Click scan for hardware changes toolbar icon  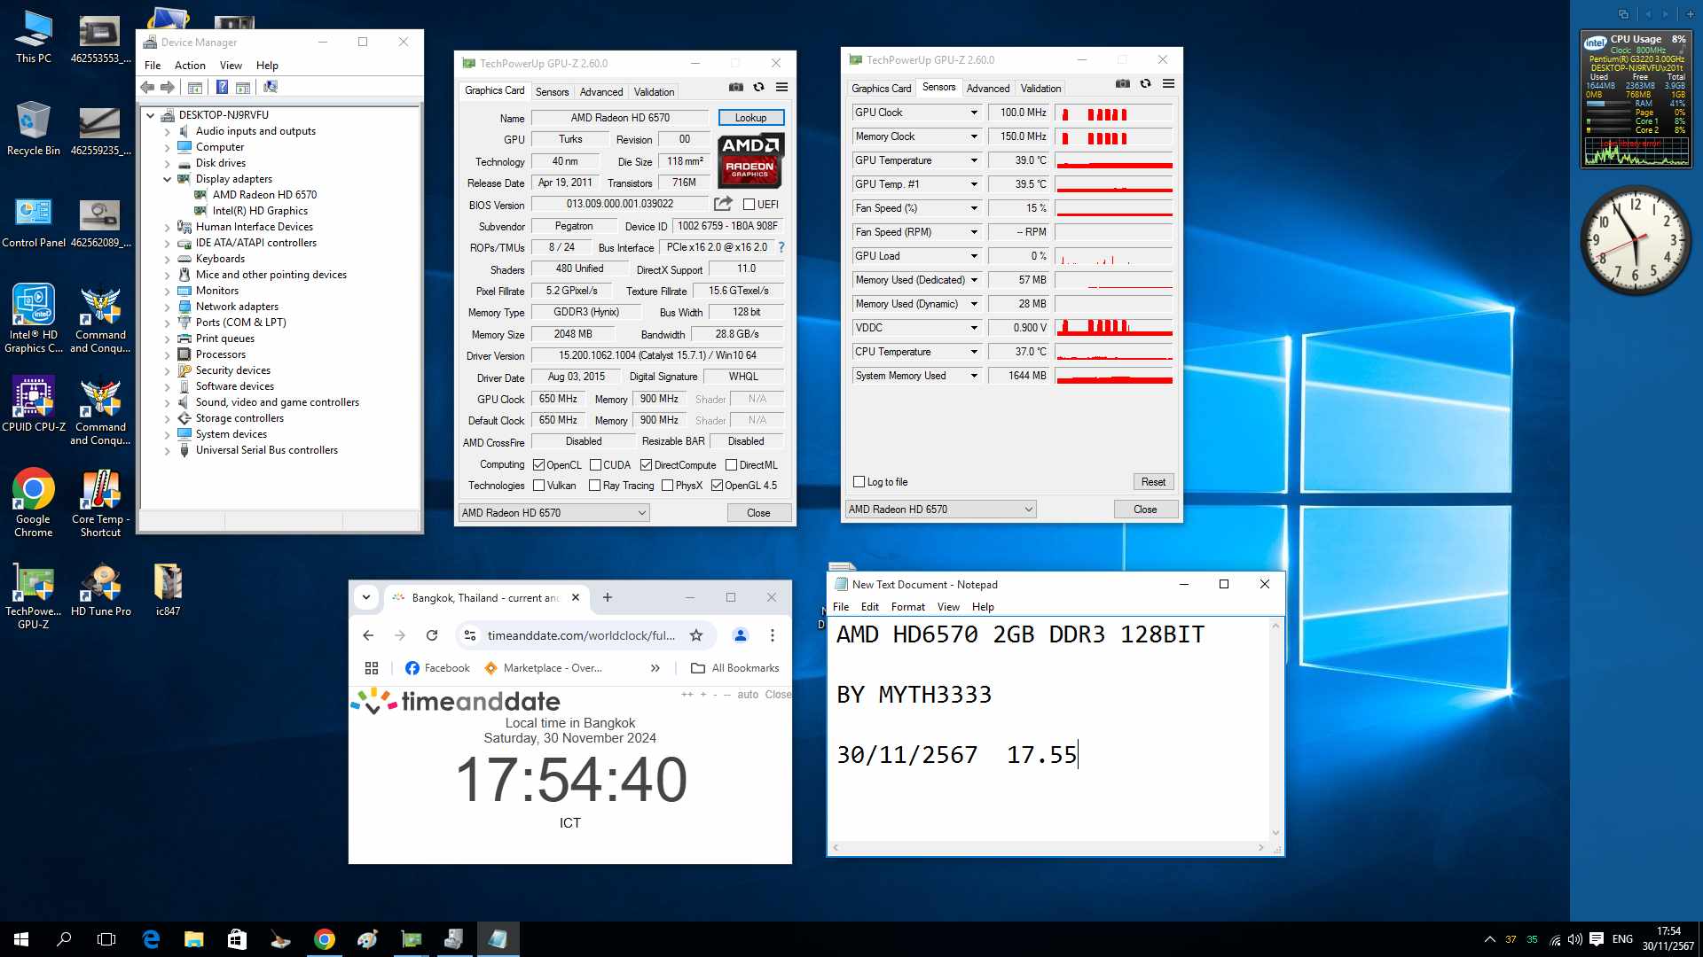271,87
